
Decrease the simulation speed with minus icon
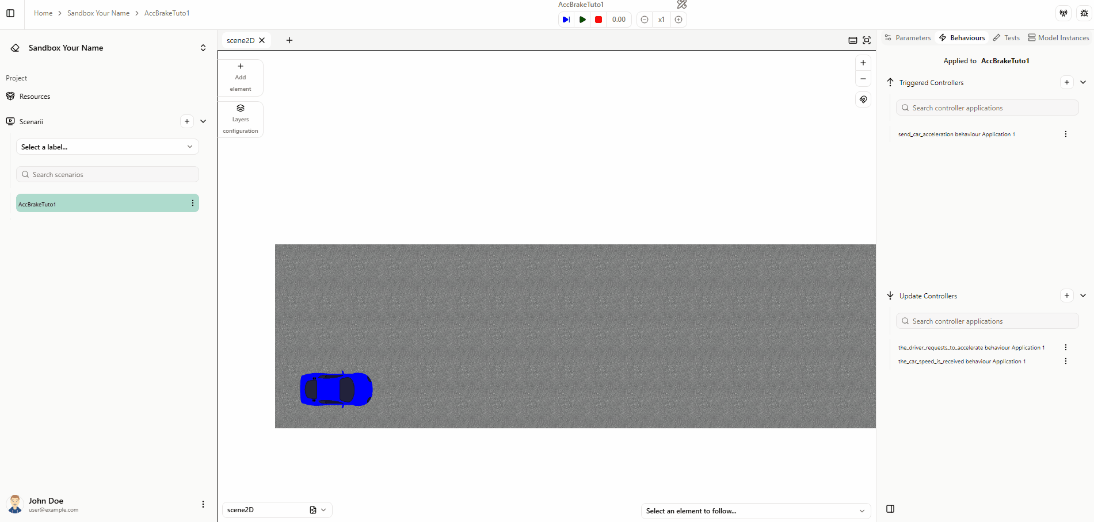coord(645,20)
